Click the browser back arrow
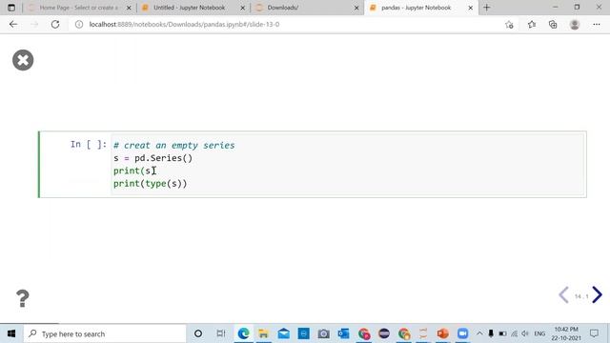This screenshot has width=610, height=343. 13,24
